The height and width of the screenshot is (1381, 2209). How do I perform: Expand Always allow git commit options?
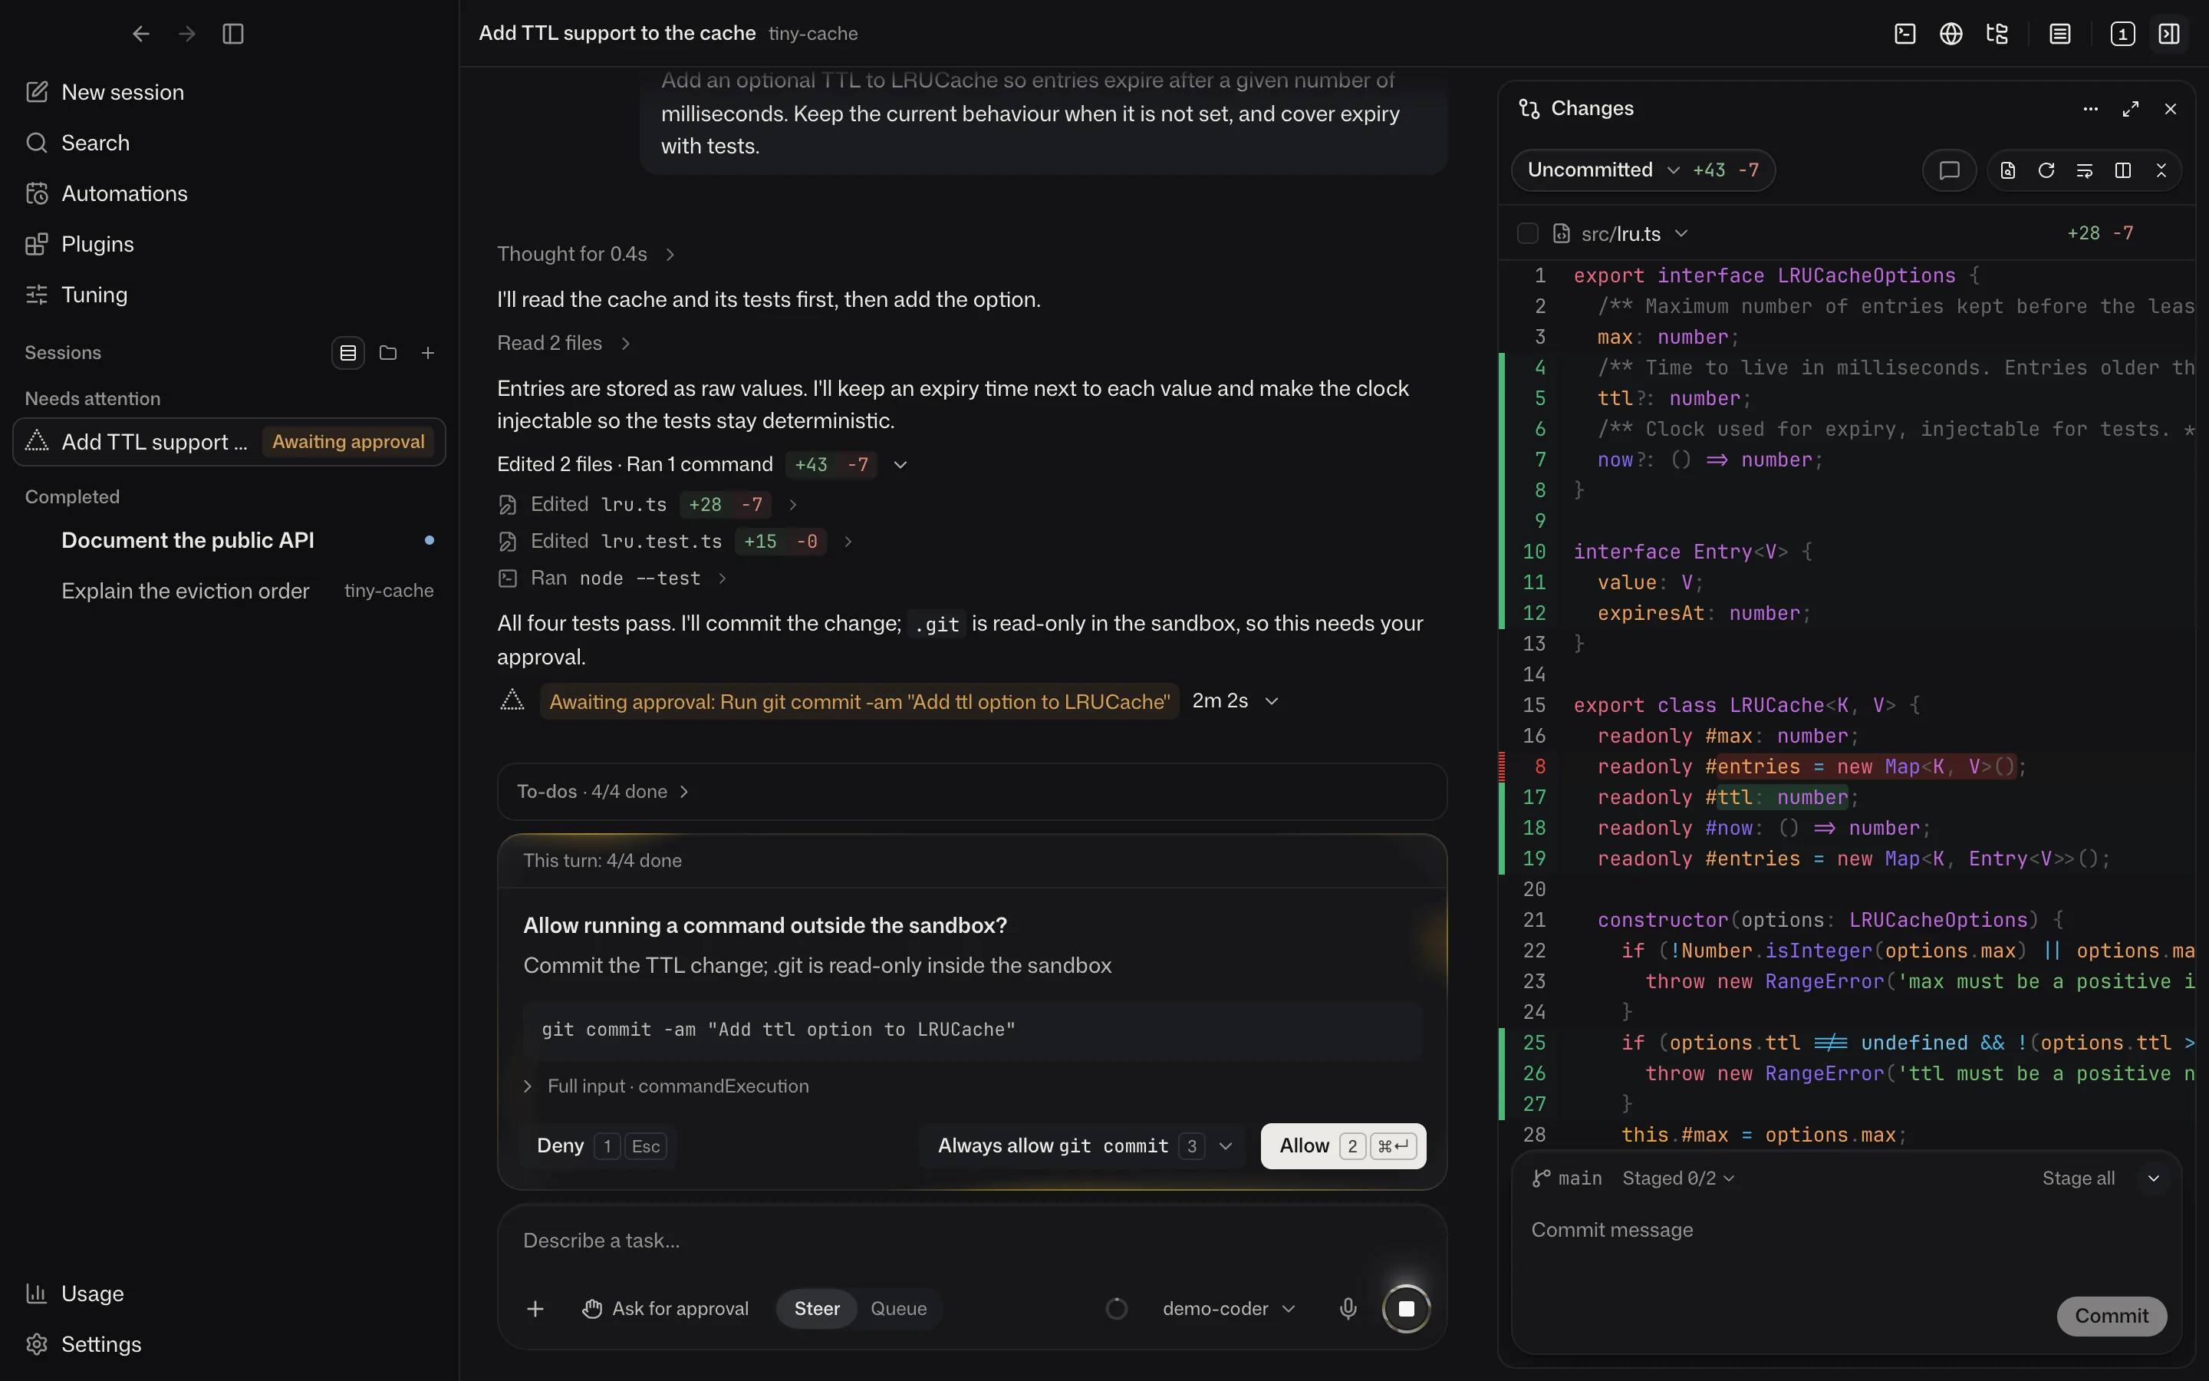(x=1225, y=1146)
